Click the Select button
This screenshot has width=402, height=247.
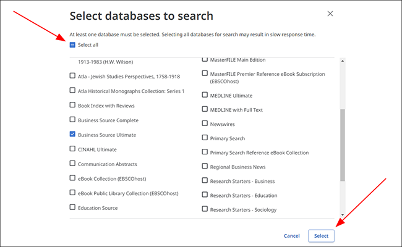pyautogui.click(x=321, y=236)
